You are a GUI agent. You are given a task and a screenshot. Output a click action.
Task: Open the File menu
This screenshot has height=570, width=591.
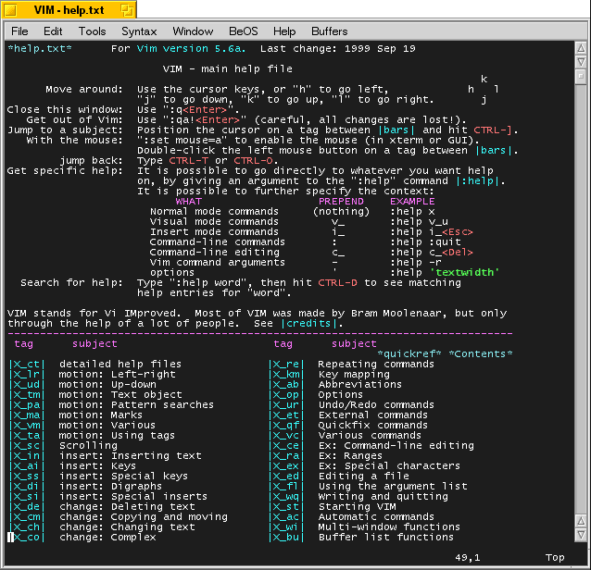click(x=19, y=31)
